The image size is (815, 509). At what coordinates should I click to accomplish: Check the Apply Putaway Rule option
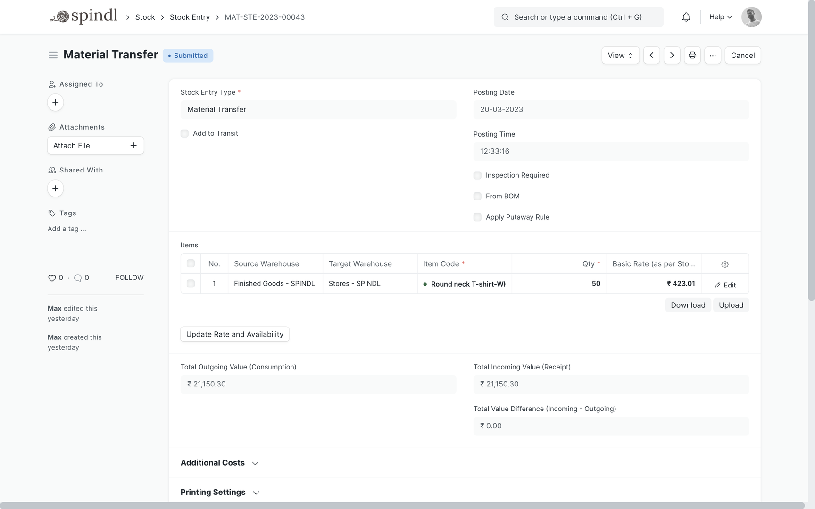(477, 217)
